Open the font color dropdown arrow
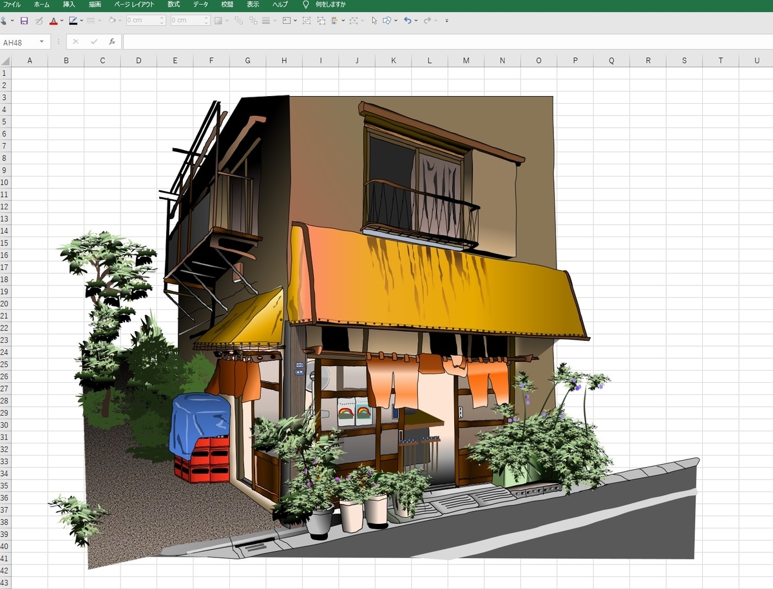Image resolution: width=773 pixels, height=589 pixels. (62, 21)
